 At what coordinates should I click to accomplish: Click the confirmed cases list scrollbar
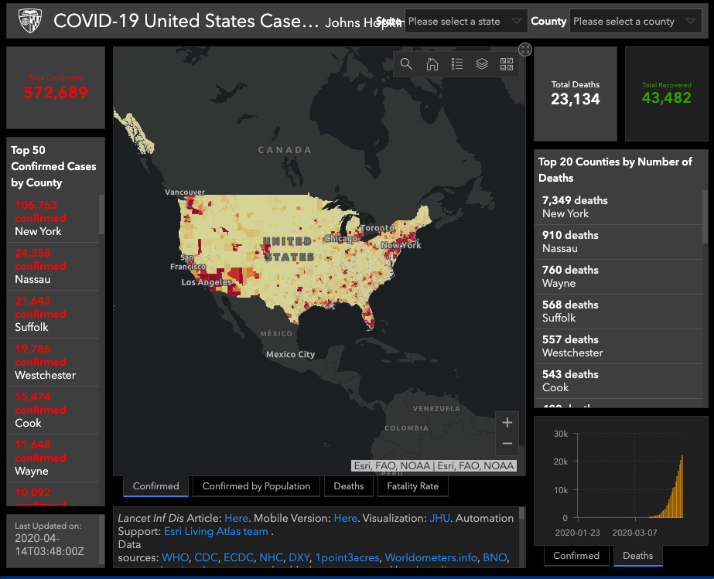[x=101, y=213]
